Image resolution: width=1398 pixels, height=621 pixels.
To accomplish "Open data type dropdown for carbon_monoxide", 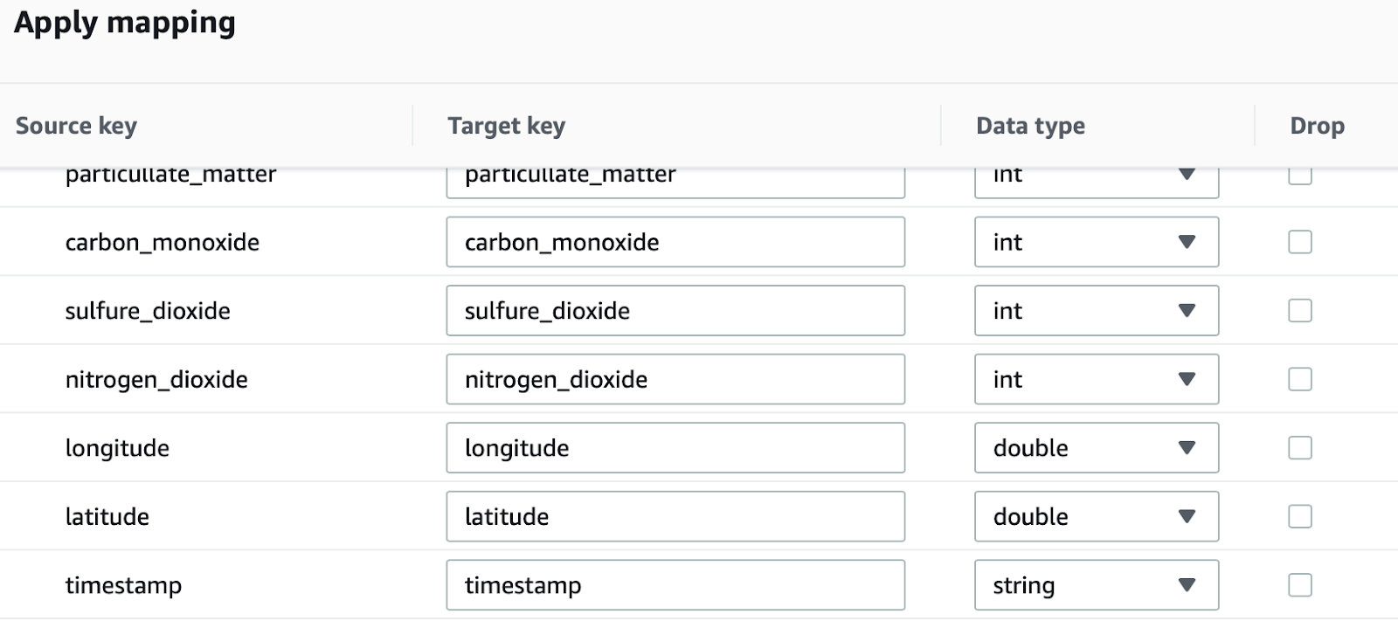I will click(1096, 242).
